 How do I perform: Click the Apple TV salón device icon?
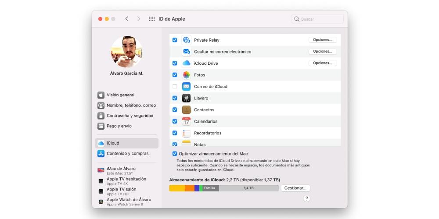[x=101, y=191]
